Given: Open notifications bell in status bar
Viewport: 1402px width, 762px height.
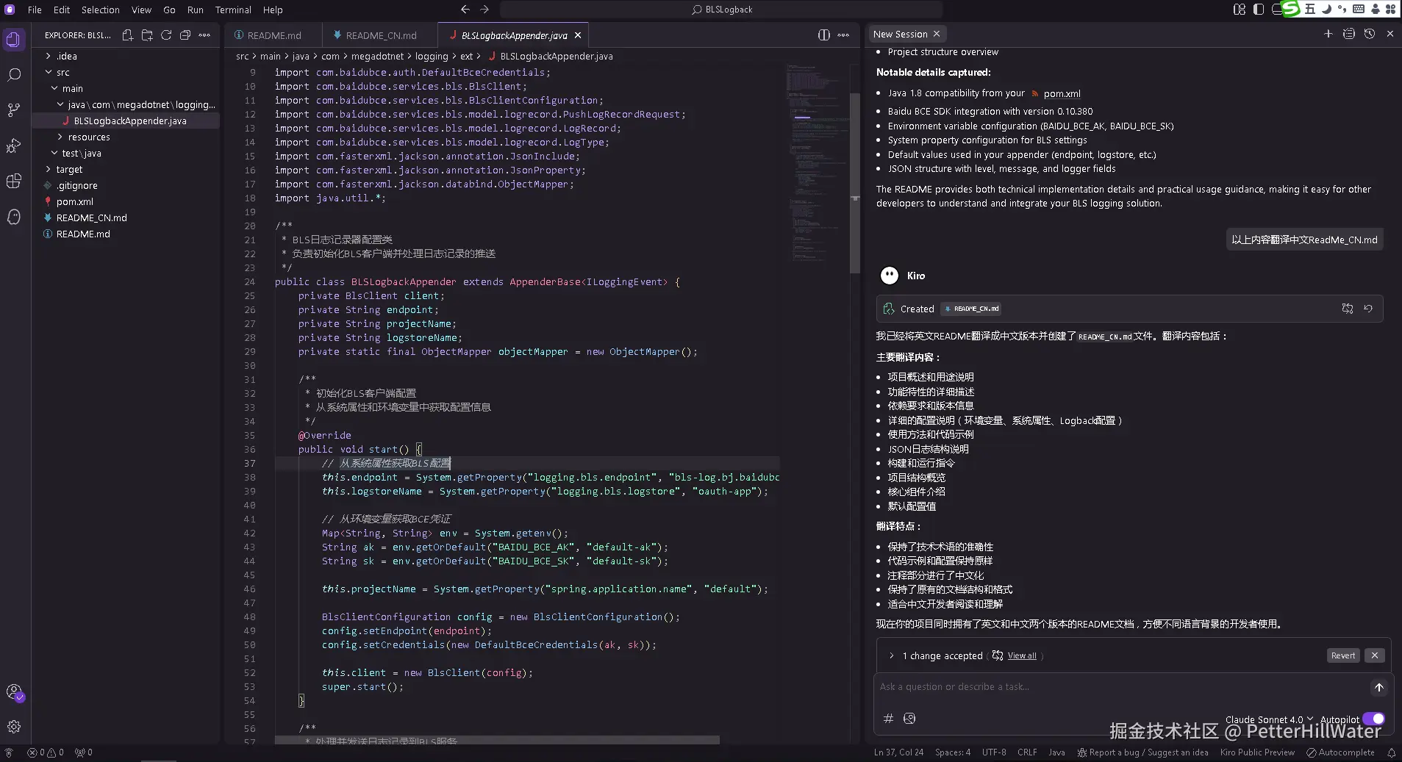Looking at the screenshot, I should (1391, 752).
